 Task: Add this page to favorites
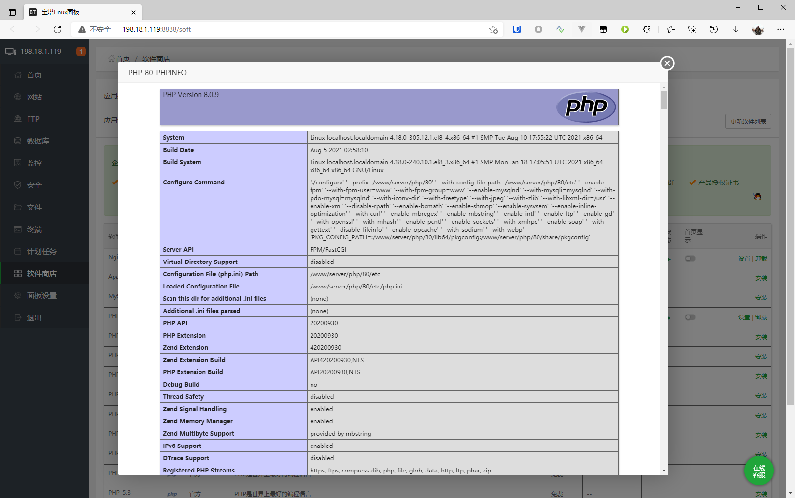click(x=493, y=29)
